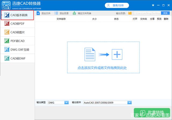This screenshot has width=172, height=120.
Task: Click the 登录/注册 button
Action: (x=117, y=5)
